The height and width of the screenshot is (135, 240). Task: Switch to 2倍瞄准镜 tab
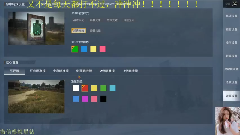tap(107, 71)
